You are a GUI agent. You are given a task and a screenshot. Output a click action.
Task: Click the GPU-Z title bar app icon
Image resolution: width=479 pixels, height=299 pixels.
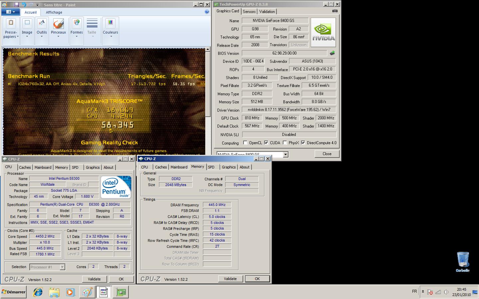tap(216, 4)
